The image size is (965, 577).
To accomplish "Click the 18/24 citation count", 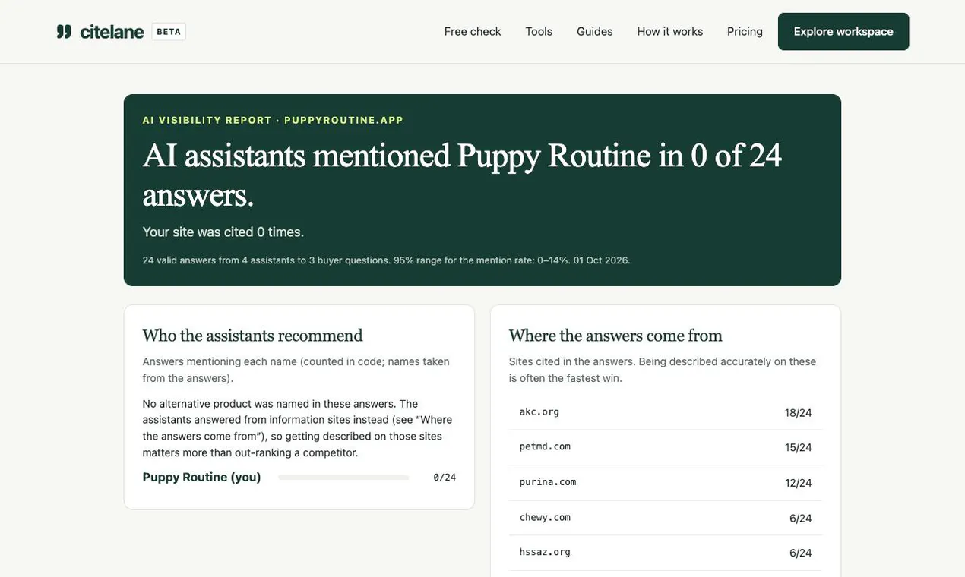I will click(799, 413).
